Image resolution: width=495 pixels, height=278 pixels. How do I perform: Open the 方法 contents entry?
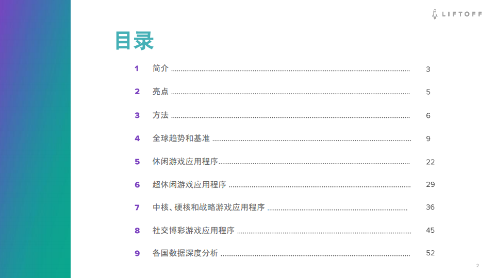(x=160, y=115)
